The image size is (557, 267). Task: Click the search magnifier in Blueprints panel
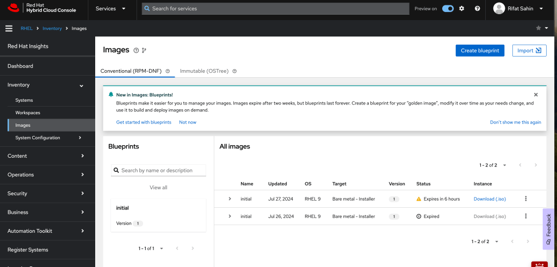(116, 170)
